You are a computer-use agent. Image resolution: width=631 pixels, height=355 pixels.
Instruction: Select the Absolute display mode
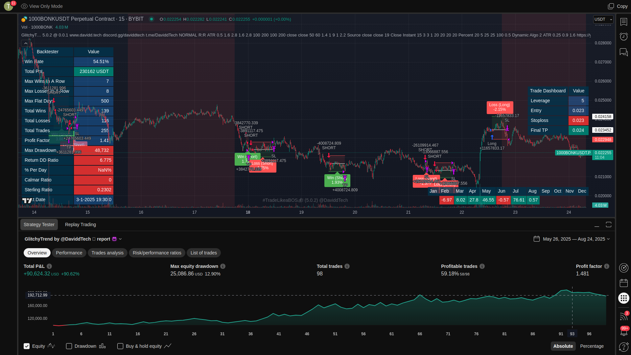coord(563,346)
